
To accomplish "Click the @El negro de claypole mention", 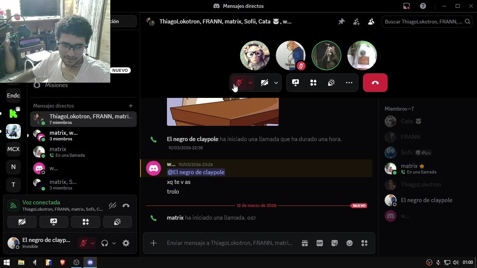I will [196, 172].
